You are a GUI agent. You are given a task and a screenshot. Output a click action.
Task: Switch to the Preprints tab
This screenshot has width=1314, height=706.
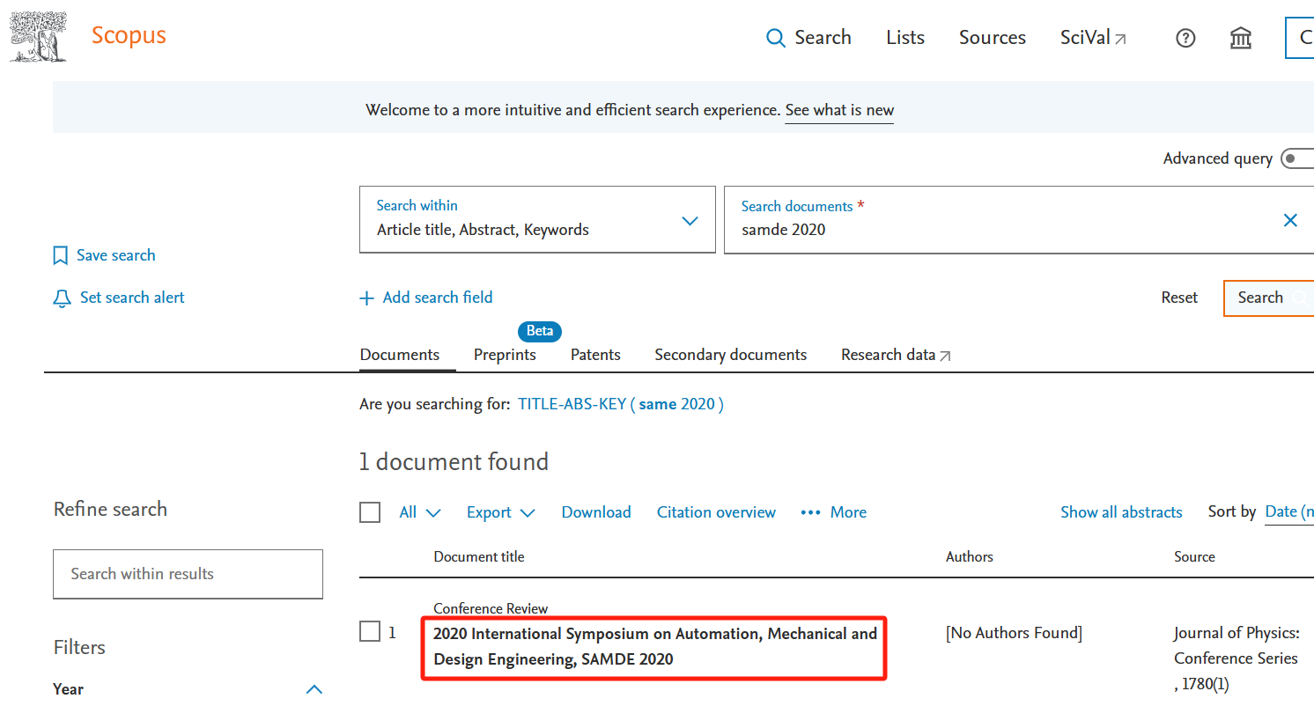click(505, 355)
